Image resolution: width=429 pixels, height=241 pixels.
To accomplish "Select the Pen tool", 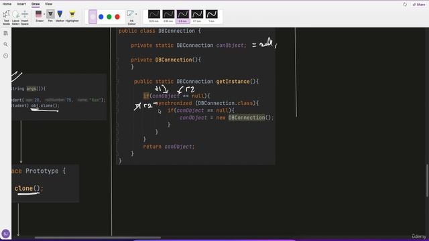I will (50, 16).
